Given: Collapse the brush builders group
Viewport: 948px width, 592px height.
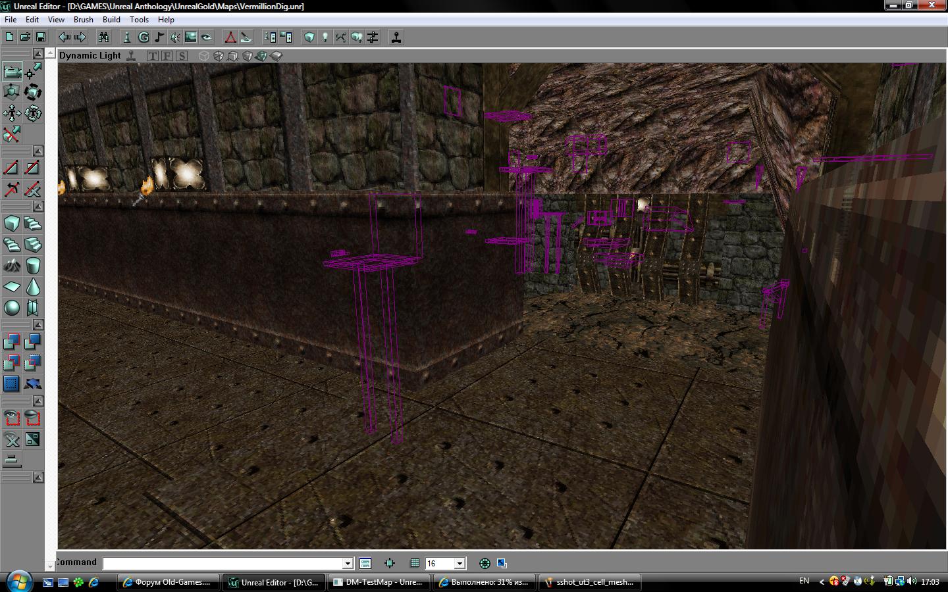Looking at the screenshot, I should click(38, 207).
